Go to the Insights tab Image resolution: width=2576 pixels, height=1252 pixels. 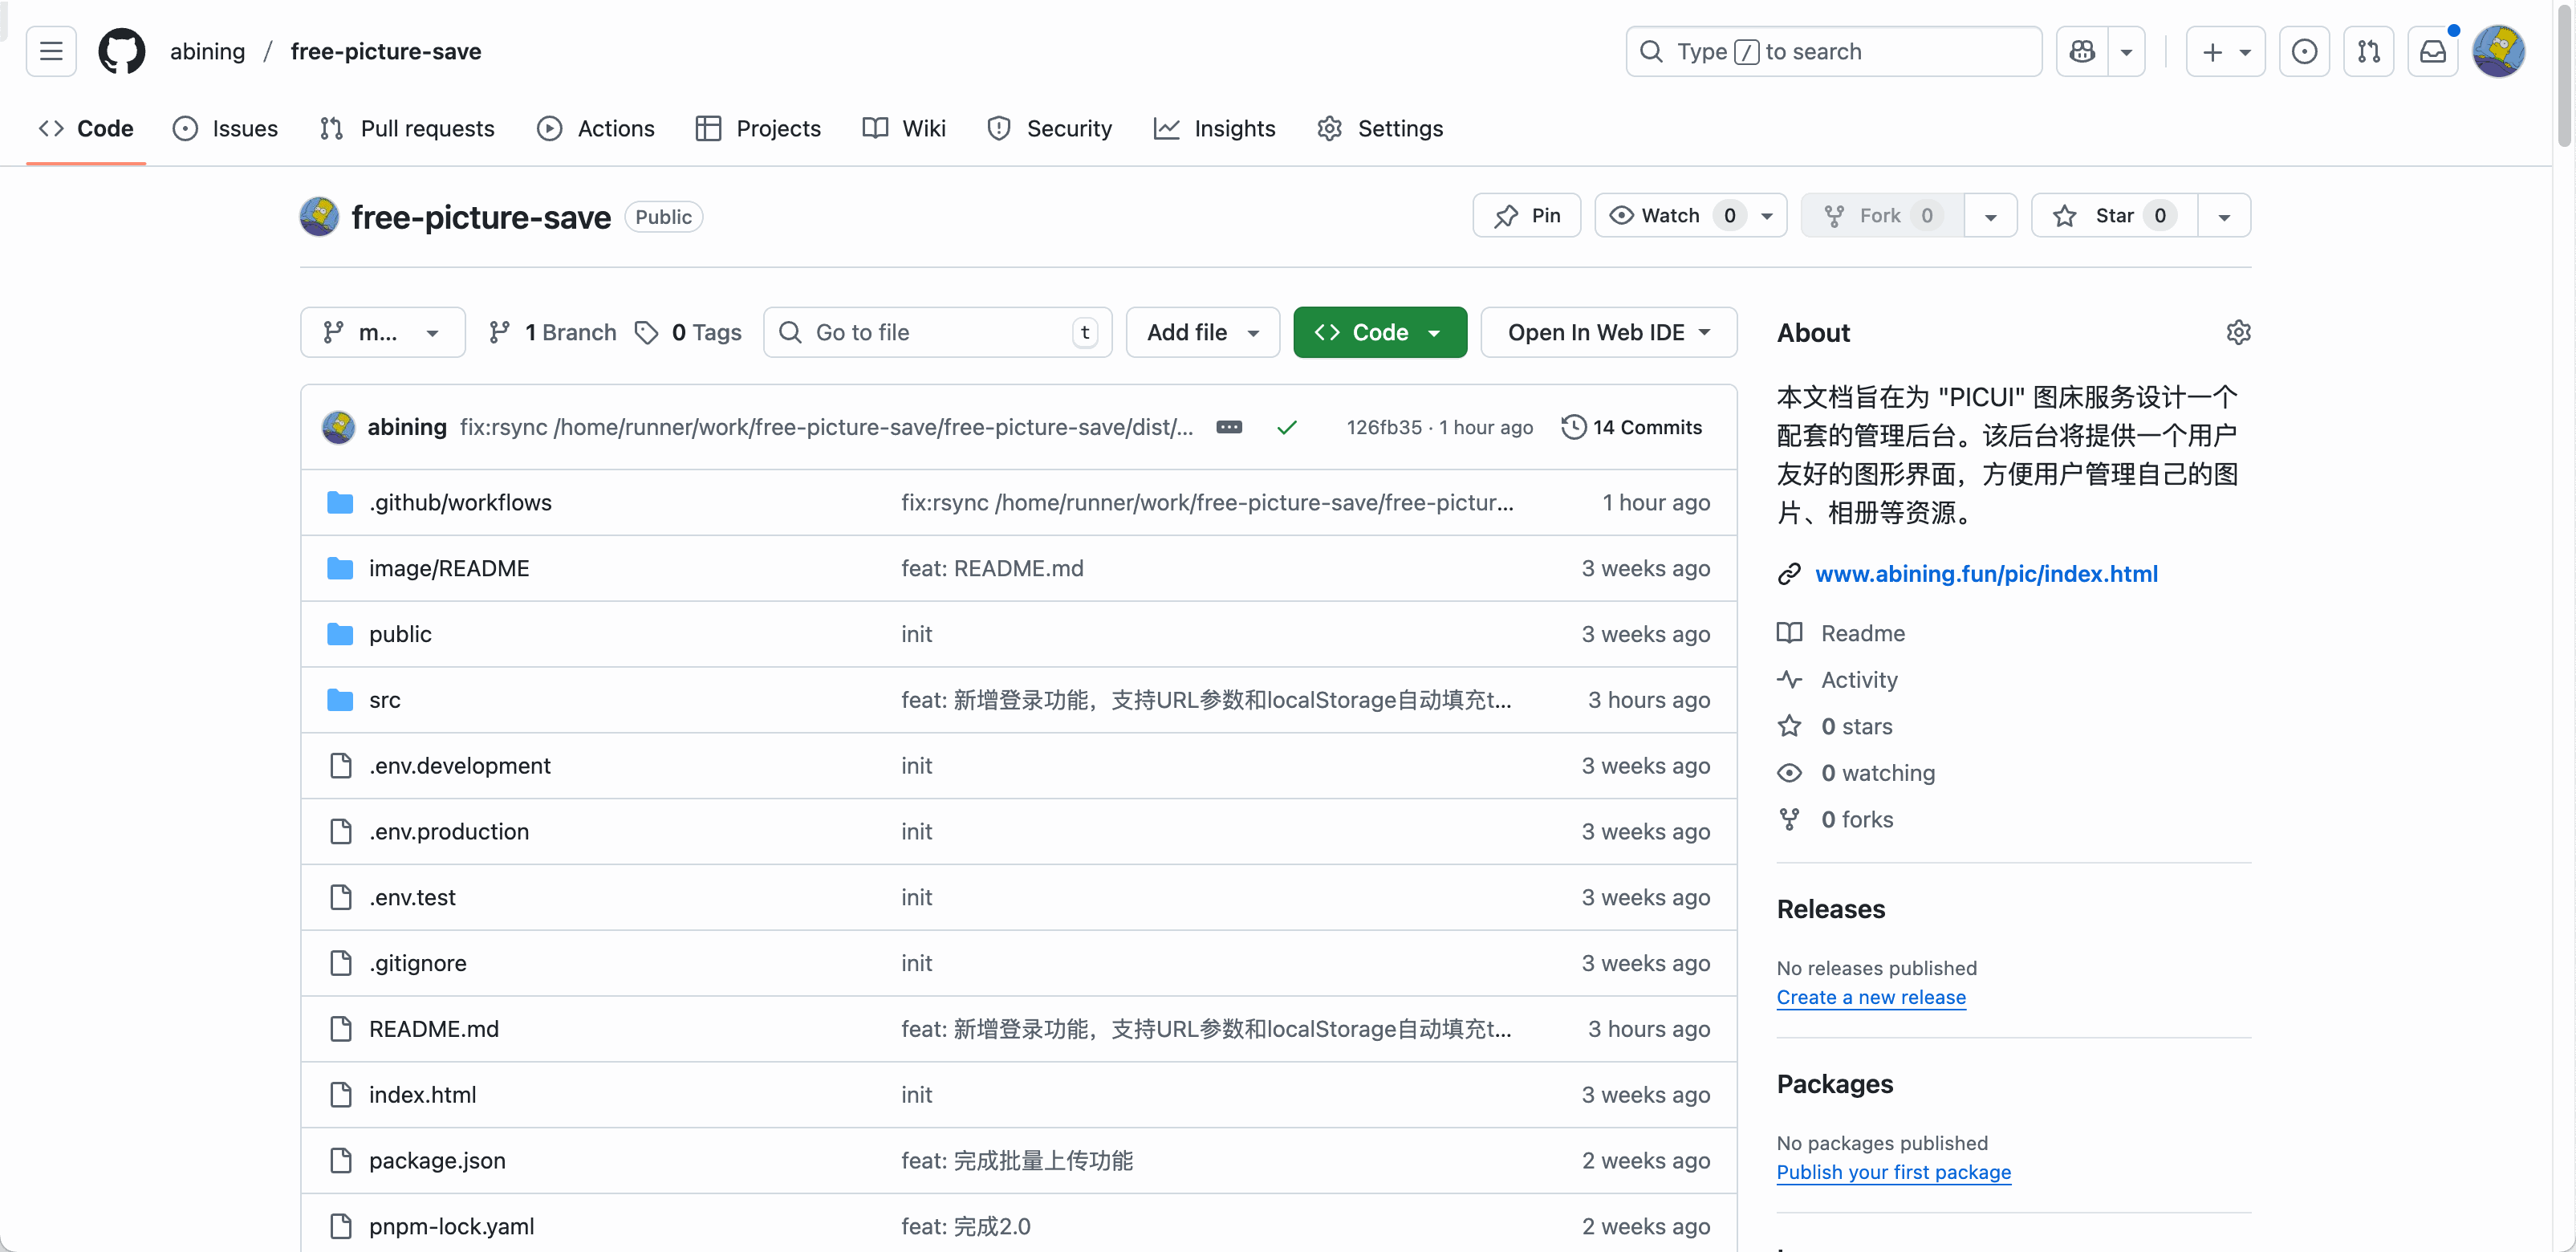tap(1214, 128)
